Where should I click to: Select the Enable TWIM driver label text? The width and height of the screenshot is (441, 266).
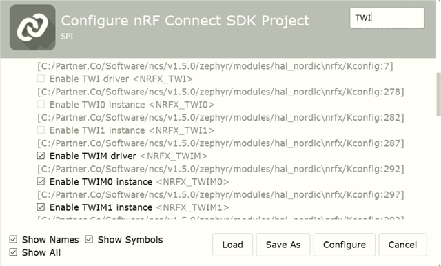tap(93, 156)
